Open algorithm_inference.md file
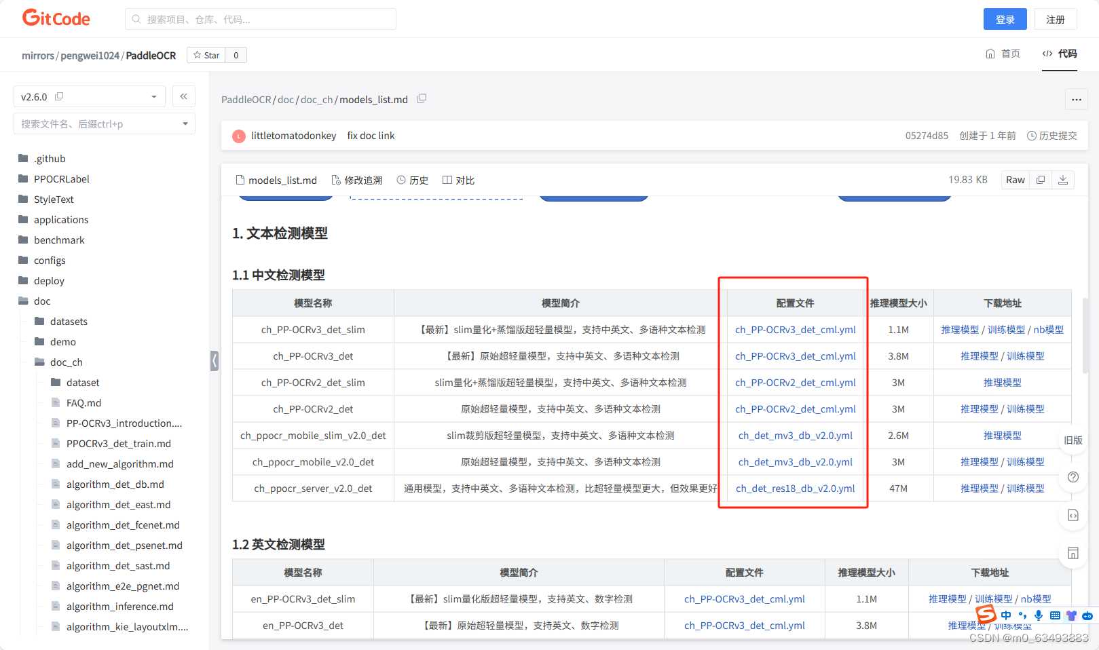This screenshot has width=1099, height=650. pos(120,607)
